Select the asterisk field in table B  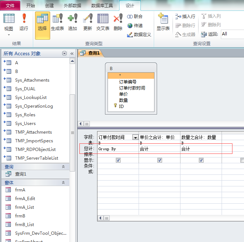pyautogui.click(x=131, y=75)
